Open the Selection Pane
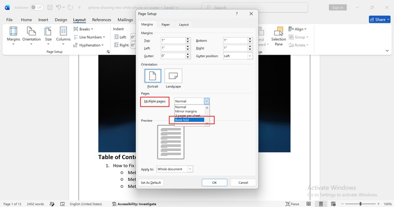 click(x=278, y=36)
